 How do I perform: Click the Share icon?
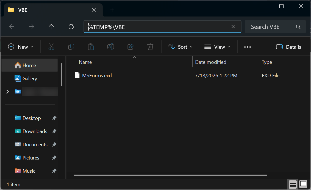[130, 47]
